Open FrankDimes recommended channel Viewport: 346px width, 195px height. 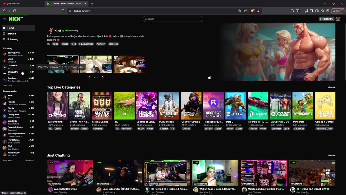point(18,141)
